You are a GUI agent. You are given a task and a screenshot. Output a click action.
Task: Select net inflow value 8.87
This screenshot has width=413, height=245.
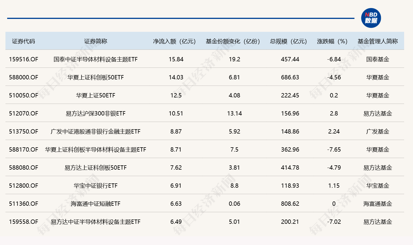pyautogui.click(x=176, y=132)
